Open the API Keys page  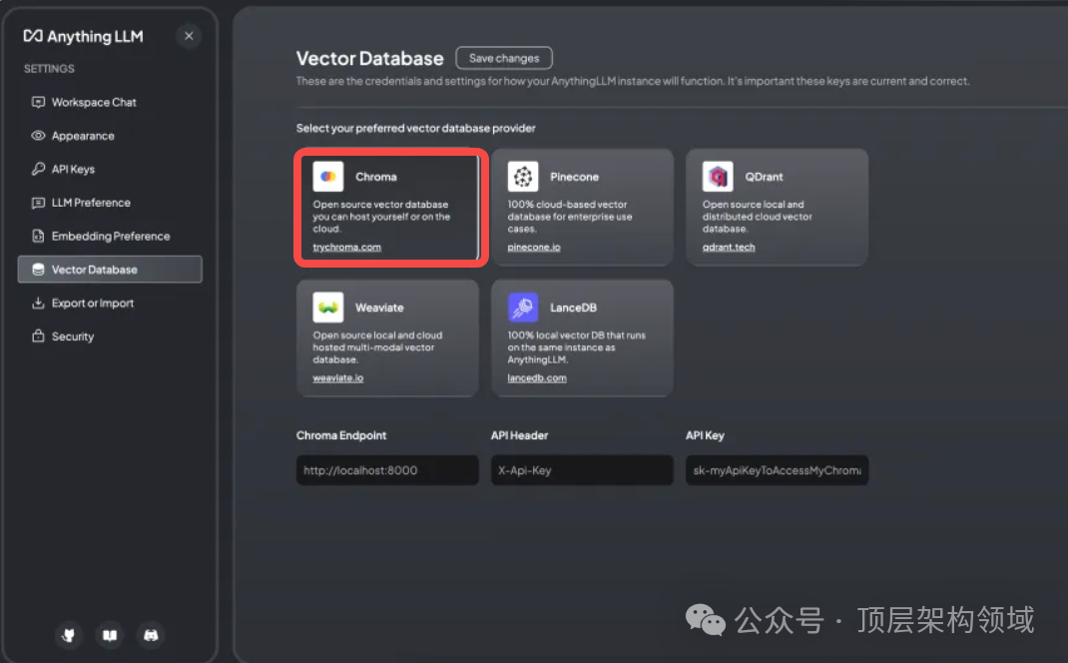(x=110, y=169)
